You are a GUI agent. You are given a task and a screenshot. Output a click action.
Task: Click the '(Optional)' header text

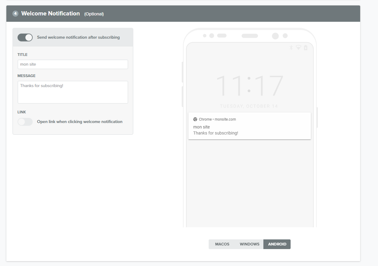click(x=94, y=14)
